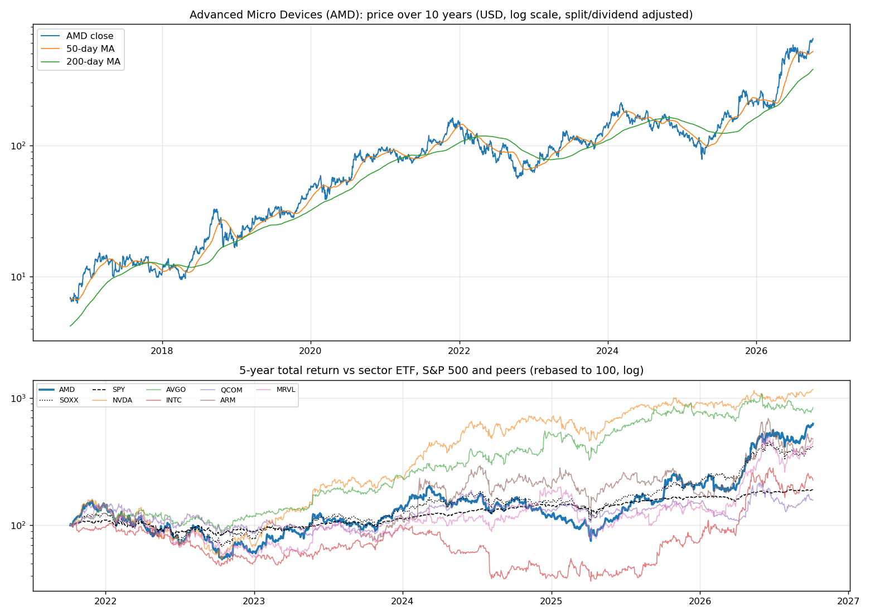
Task: Click the AMD close legend entry
Action: 77,36
